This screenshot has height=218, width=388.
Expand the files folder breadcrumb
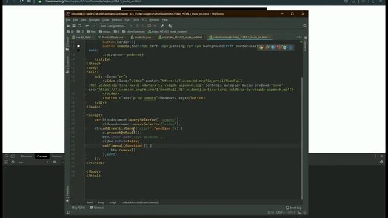pos(91,31)
